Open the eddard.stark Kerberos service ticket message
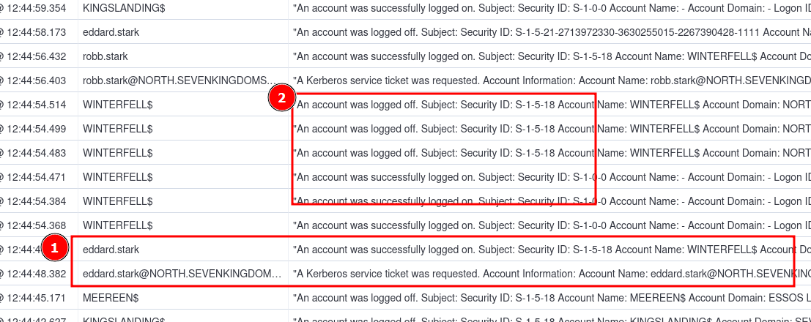 [542, 274]
